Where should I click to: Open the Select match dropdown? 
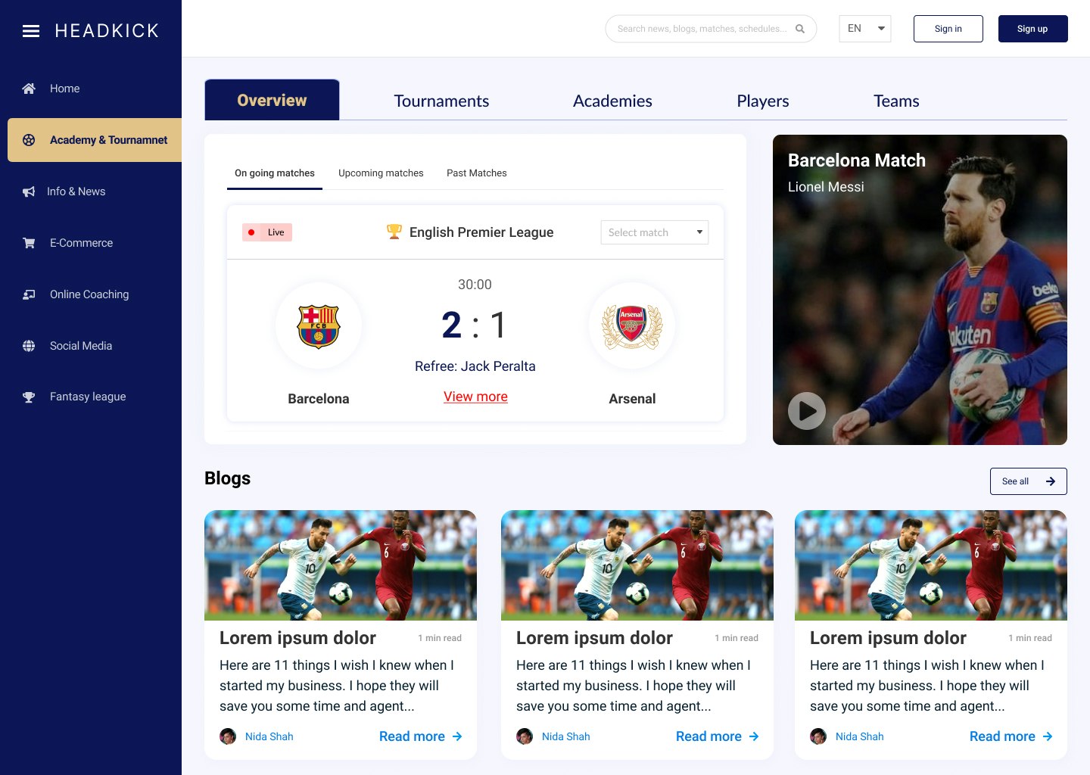[x=655, y=232]
